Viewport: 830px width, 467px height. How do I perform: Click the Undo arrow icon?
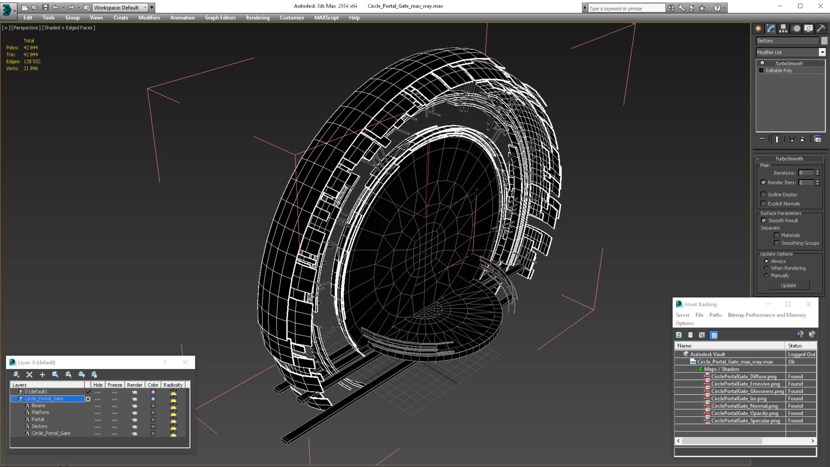point(55,7)
